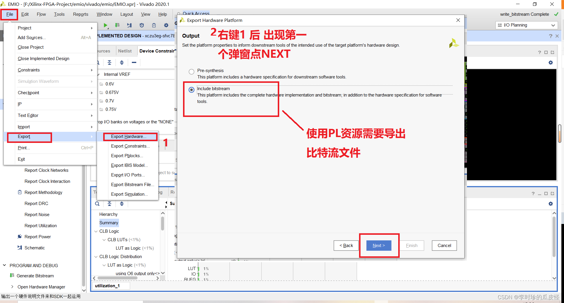Close the implemented design view bar
This screenshot has height=303, width=564.
coord(557,36)
